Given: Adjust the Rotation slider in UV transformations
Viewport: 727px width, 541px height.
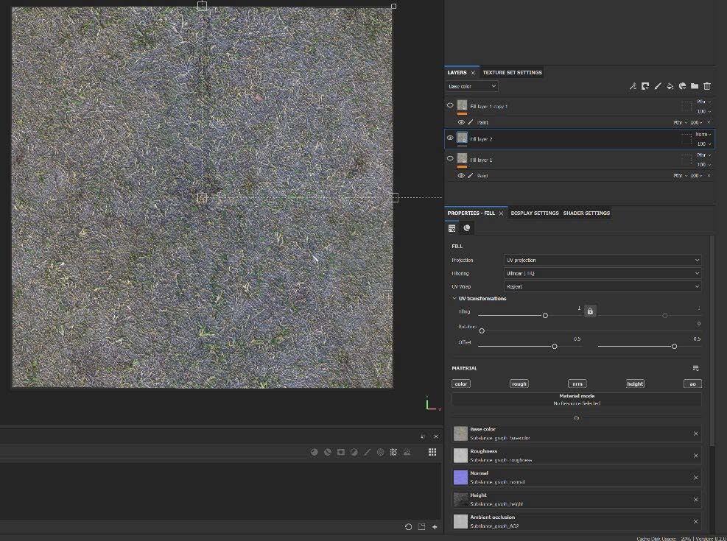Looking at the screenshot, I should [482, 330].
